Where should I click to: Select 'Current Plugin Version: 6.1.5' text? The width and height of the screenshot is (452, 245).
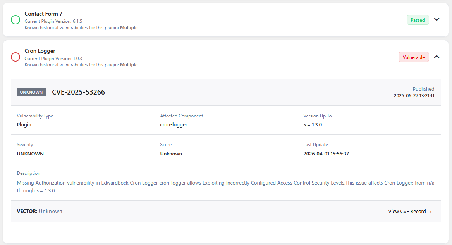point(53,21)
